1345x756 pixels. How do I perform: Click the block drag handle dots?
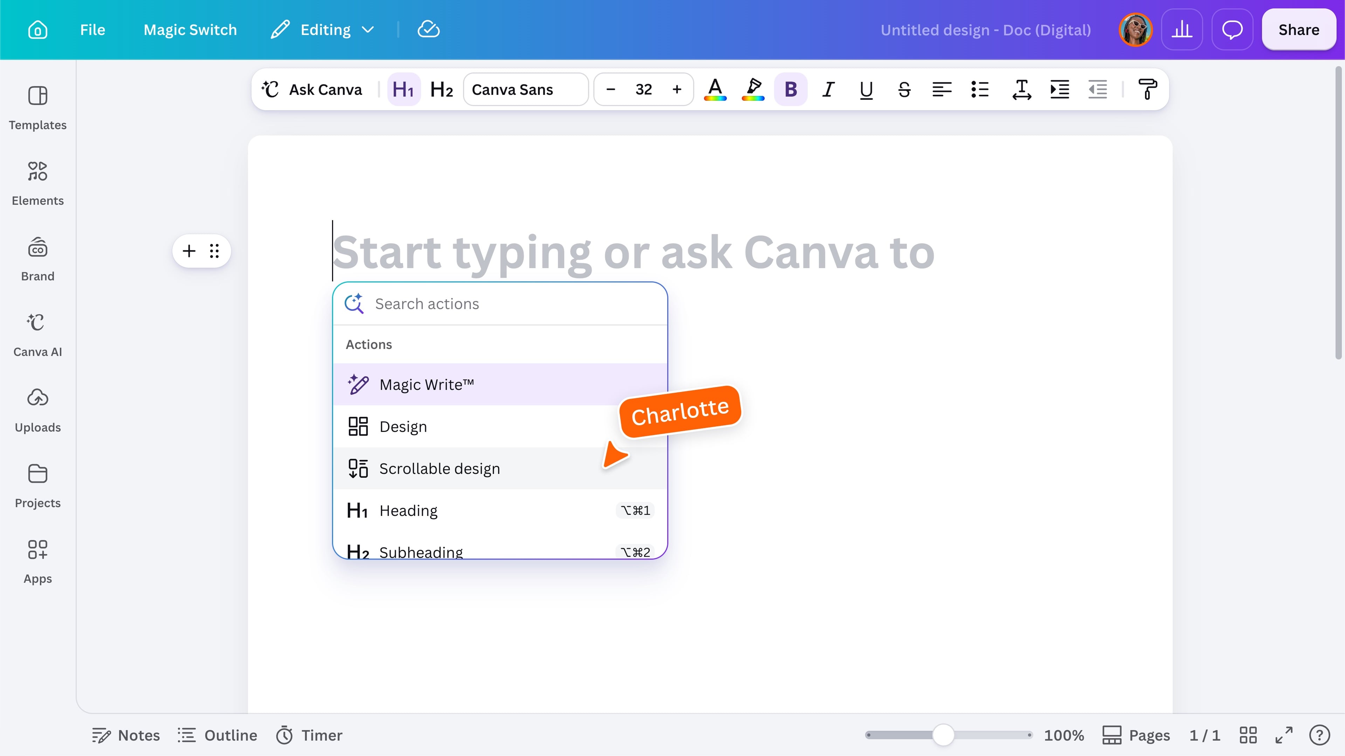pos(214,251)
